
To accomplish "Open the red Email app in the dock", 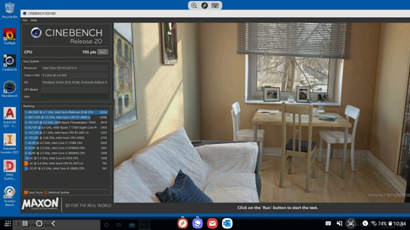I will click(x=212, y=224).
